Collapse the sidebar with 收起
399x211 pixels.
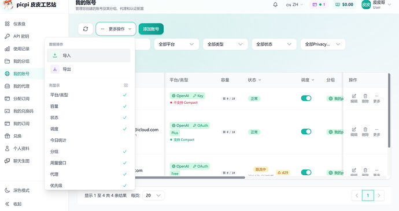(13, 204)
